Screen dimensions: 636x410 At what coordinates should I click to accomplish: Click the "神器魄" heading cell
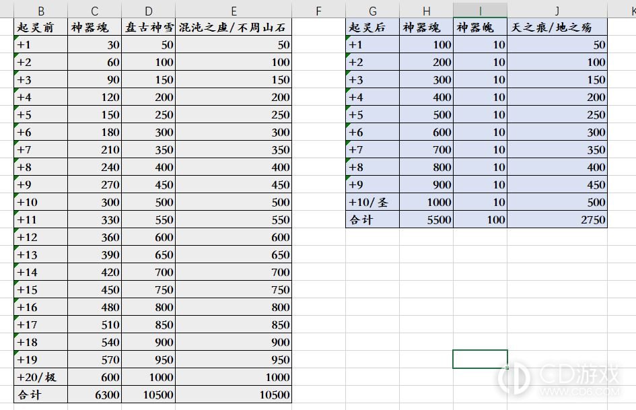pos(481,27)
